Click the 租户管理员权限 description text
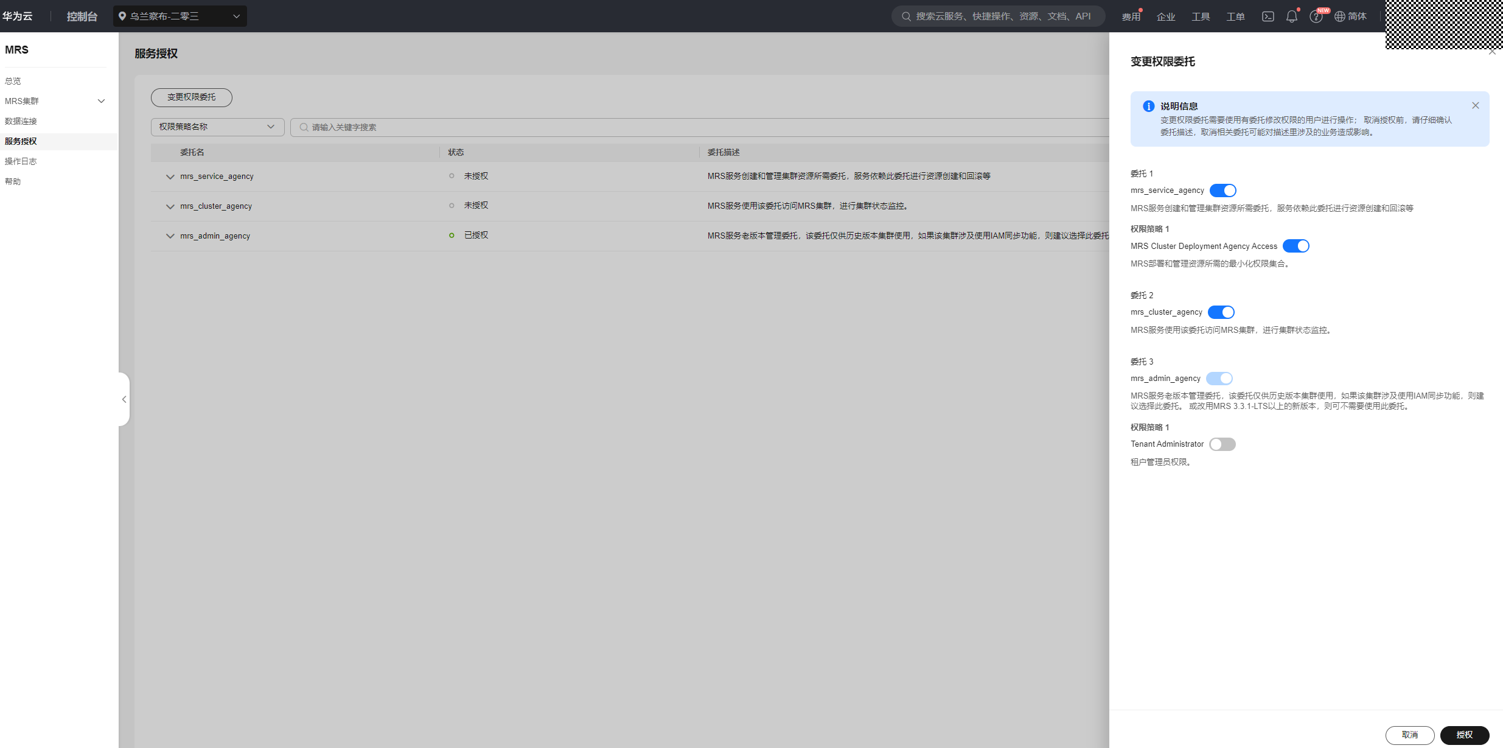 1161,462
